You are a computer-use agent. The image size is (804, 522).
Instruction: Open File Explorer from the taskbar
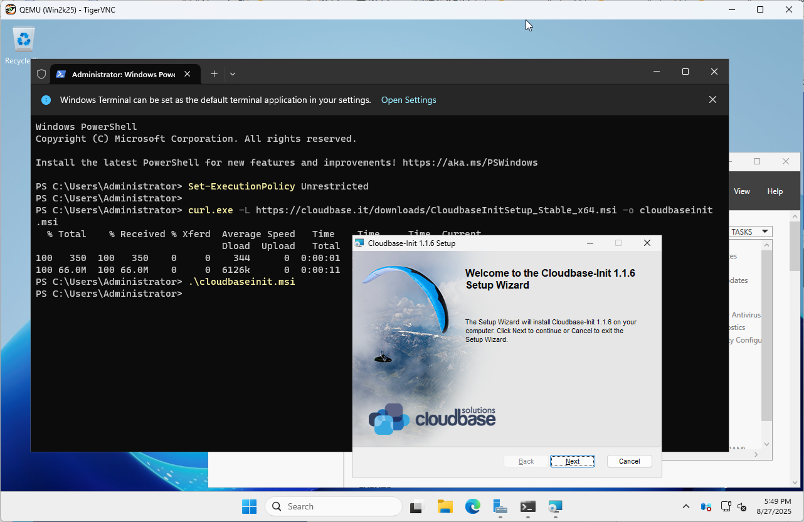point(445,506)
